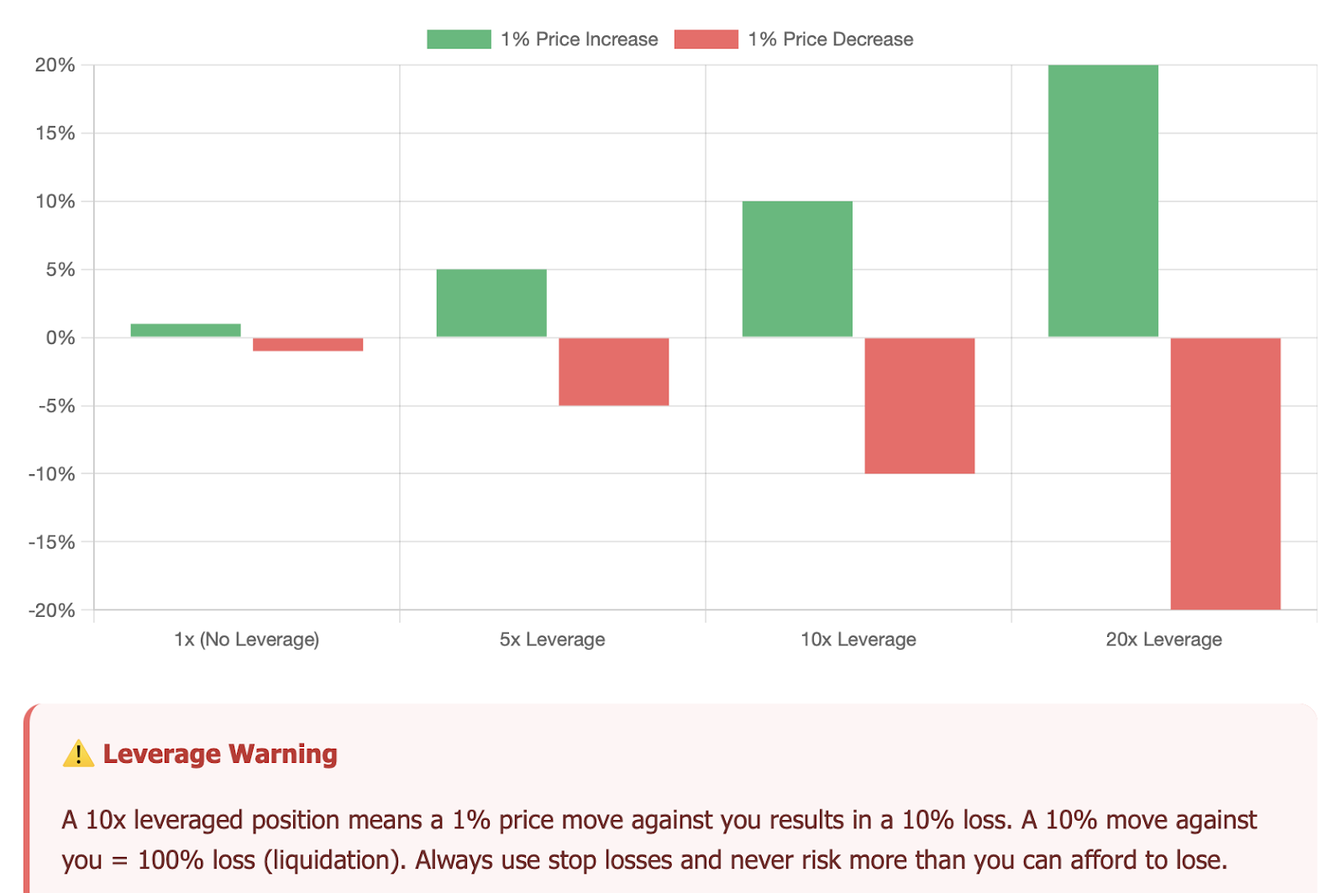
Task: Select the green bar for 1x No Leverage
Action: (186, 331)
